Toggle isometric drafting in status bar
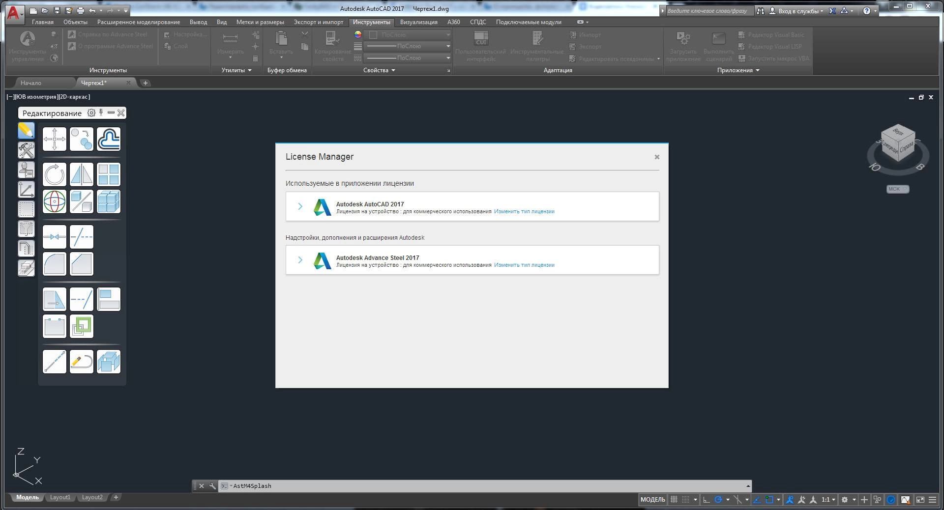Screen dimensions: 944x510 tap(738, 500)
